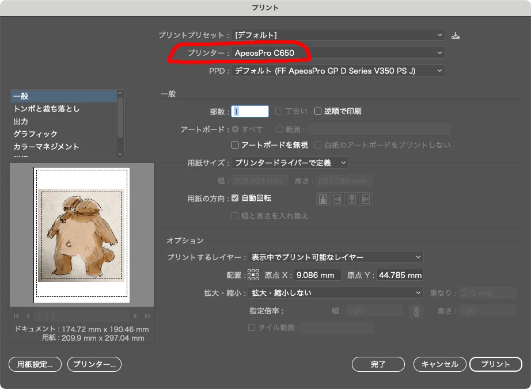Click the category list scroll-up arrow
Screen dimensions: 531x389
[x=120, y=93]
